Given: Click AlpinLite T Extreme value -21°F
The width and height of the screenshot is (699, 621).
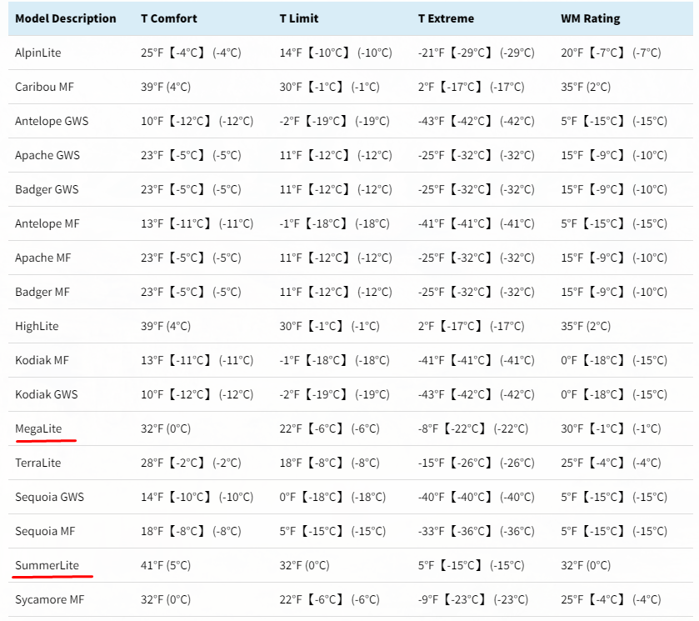Looking at the screenshot, I should pos(431,53).
